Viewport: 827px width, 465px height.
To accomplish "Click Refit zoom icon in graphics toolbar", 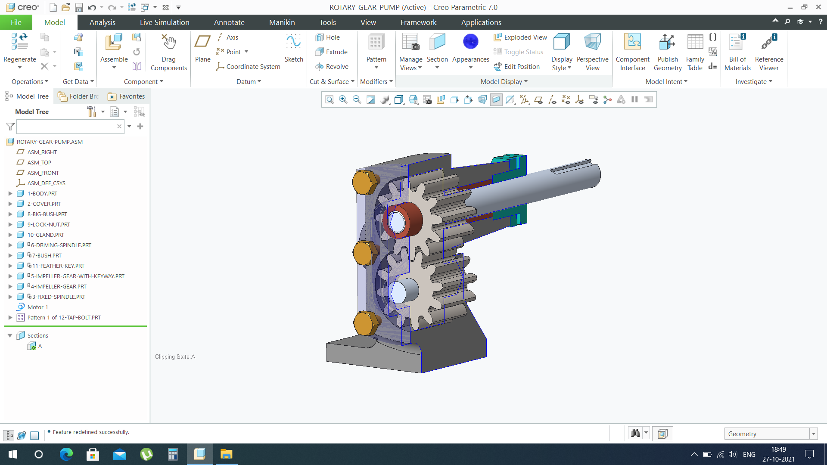I will 330,100.
